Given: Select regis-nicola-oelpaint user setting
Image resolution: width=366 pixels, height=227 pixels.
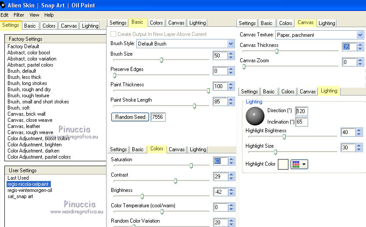Looking at the screenshot, I should click(28, 184).
